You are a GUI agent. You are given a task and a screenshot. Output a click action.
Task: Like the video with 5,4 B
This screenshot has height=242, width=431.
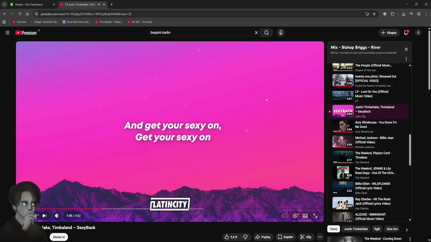[x=231, y=237]
